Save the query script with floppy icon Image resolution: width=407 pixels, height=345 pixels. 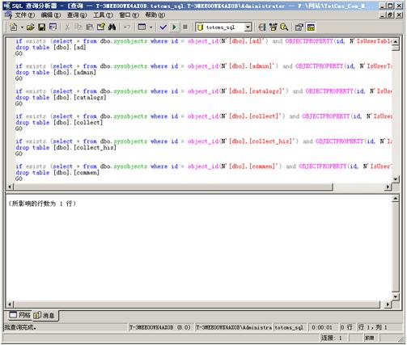click(42, 27)
